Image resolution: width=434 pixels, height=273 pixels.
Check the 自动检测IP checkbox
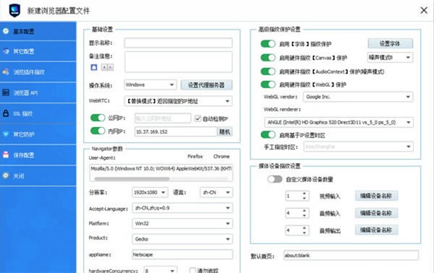click(x=197, y=118)
